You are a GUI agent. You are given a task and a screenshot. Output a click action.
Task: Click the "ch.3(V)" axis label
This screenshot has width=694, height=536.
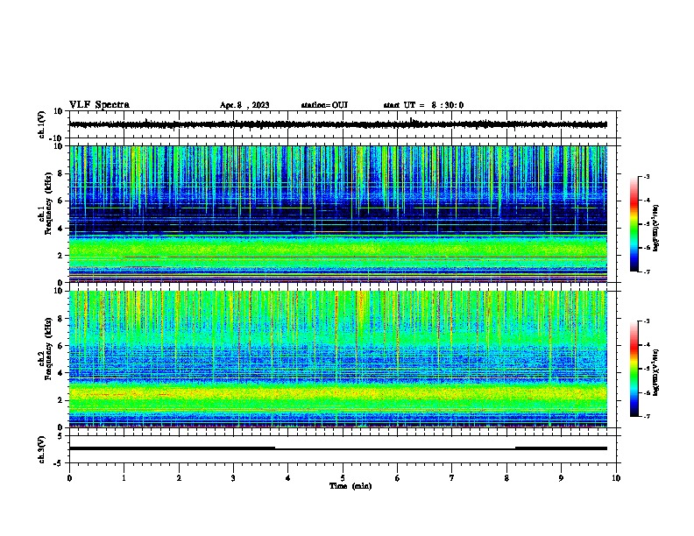tap(42, 449)
